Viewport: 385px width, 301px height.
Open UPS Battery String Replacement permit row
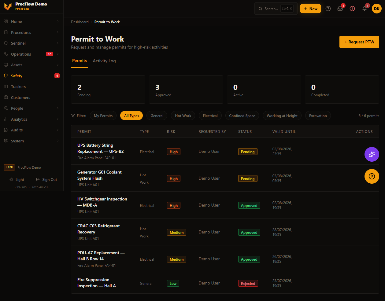(225, 151)
